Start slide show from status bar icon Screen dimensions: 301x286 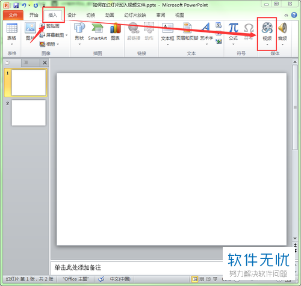[x=215, y=279]
